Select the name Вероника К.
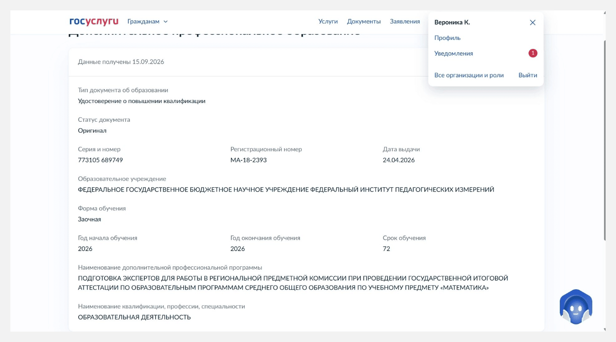The height and width of the screenshot is (342, 616). 452,22
